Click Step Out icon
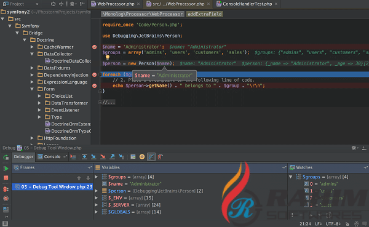 tap(112, 157)
